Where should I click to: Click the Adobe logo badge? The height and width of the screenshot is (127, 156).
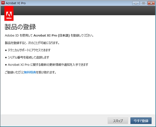(9, 13)
